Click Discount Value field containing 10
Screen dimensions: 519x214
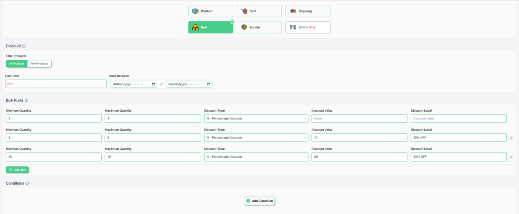pos(359,137)
